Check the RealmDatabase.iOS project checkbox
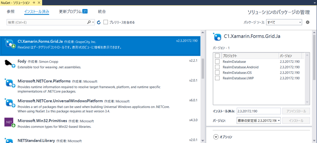317x143 pixels. click(x=217, y=72)
